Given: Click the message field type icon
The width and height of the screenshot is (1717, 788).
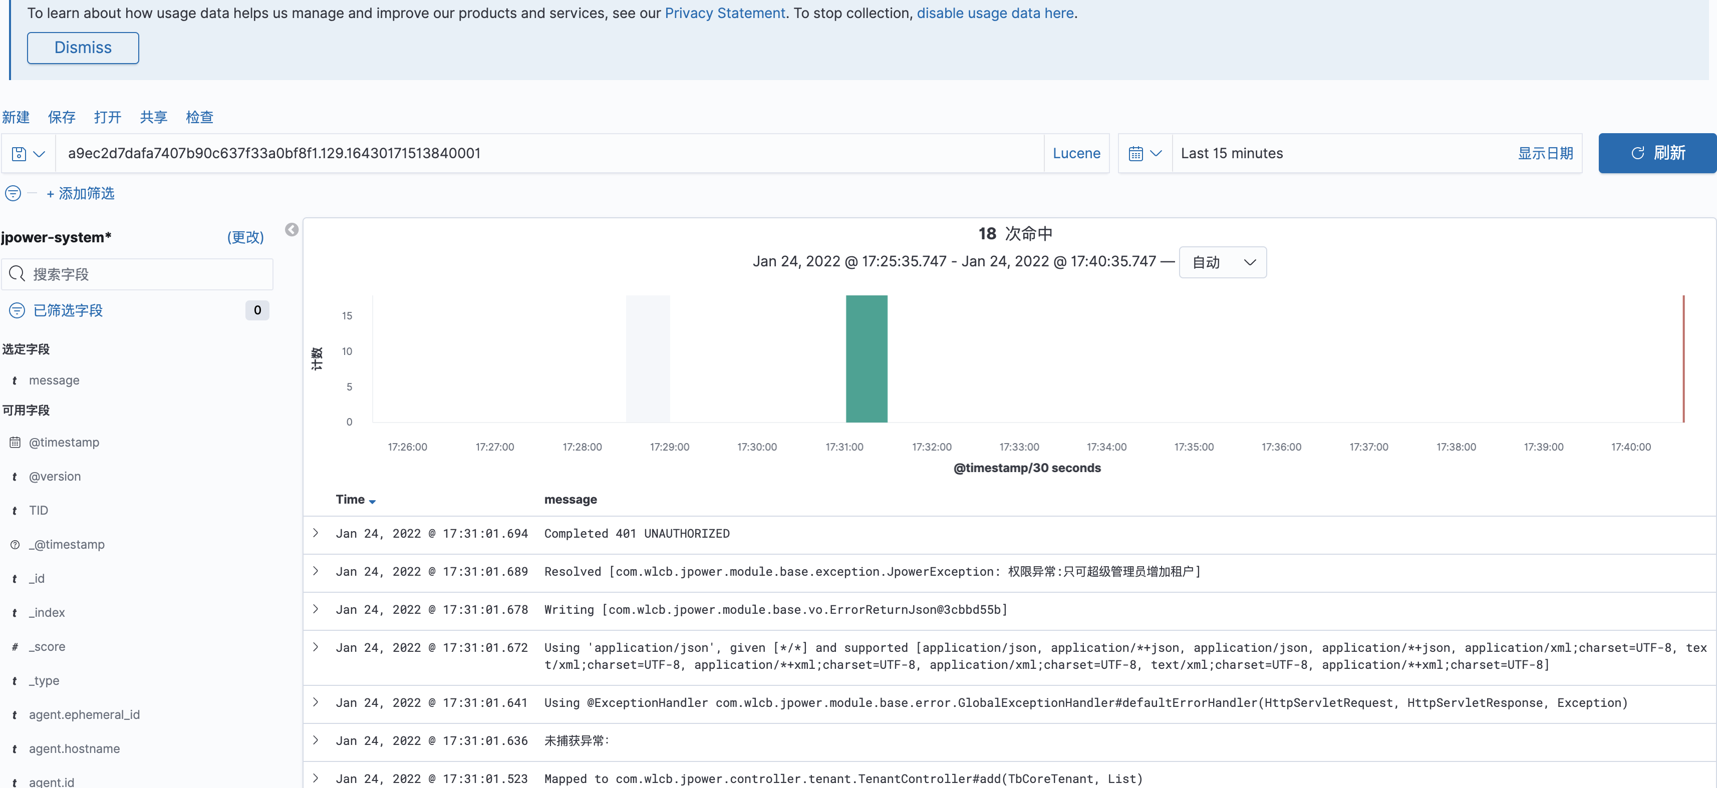Looking at the screenshot, I should point(15,380).
